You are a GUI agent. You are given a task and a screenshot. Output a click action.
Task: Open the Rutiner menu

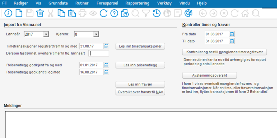(x=82, y=3)
